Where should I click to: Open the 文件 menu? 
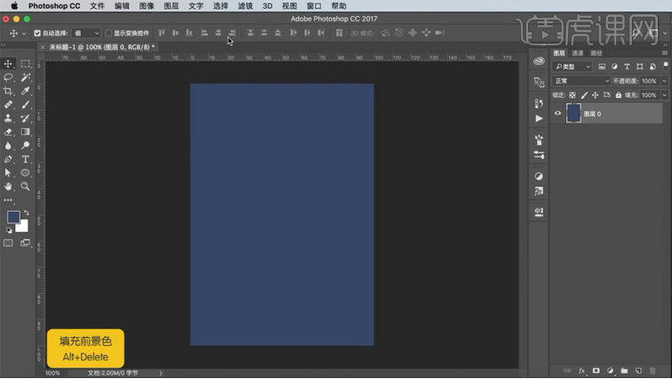[97, 6]
